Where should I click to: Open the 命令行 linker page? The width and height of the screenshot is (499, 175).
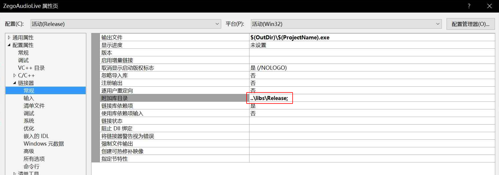(x=31, y=167)
